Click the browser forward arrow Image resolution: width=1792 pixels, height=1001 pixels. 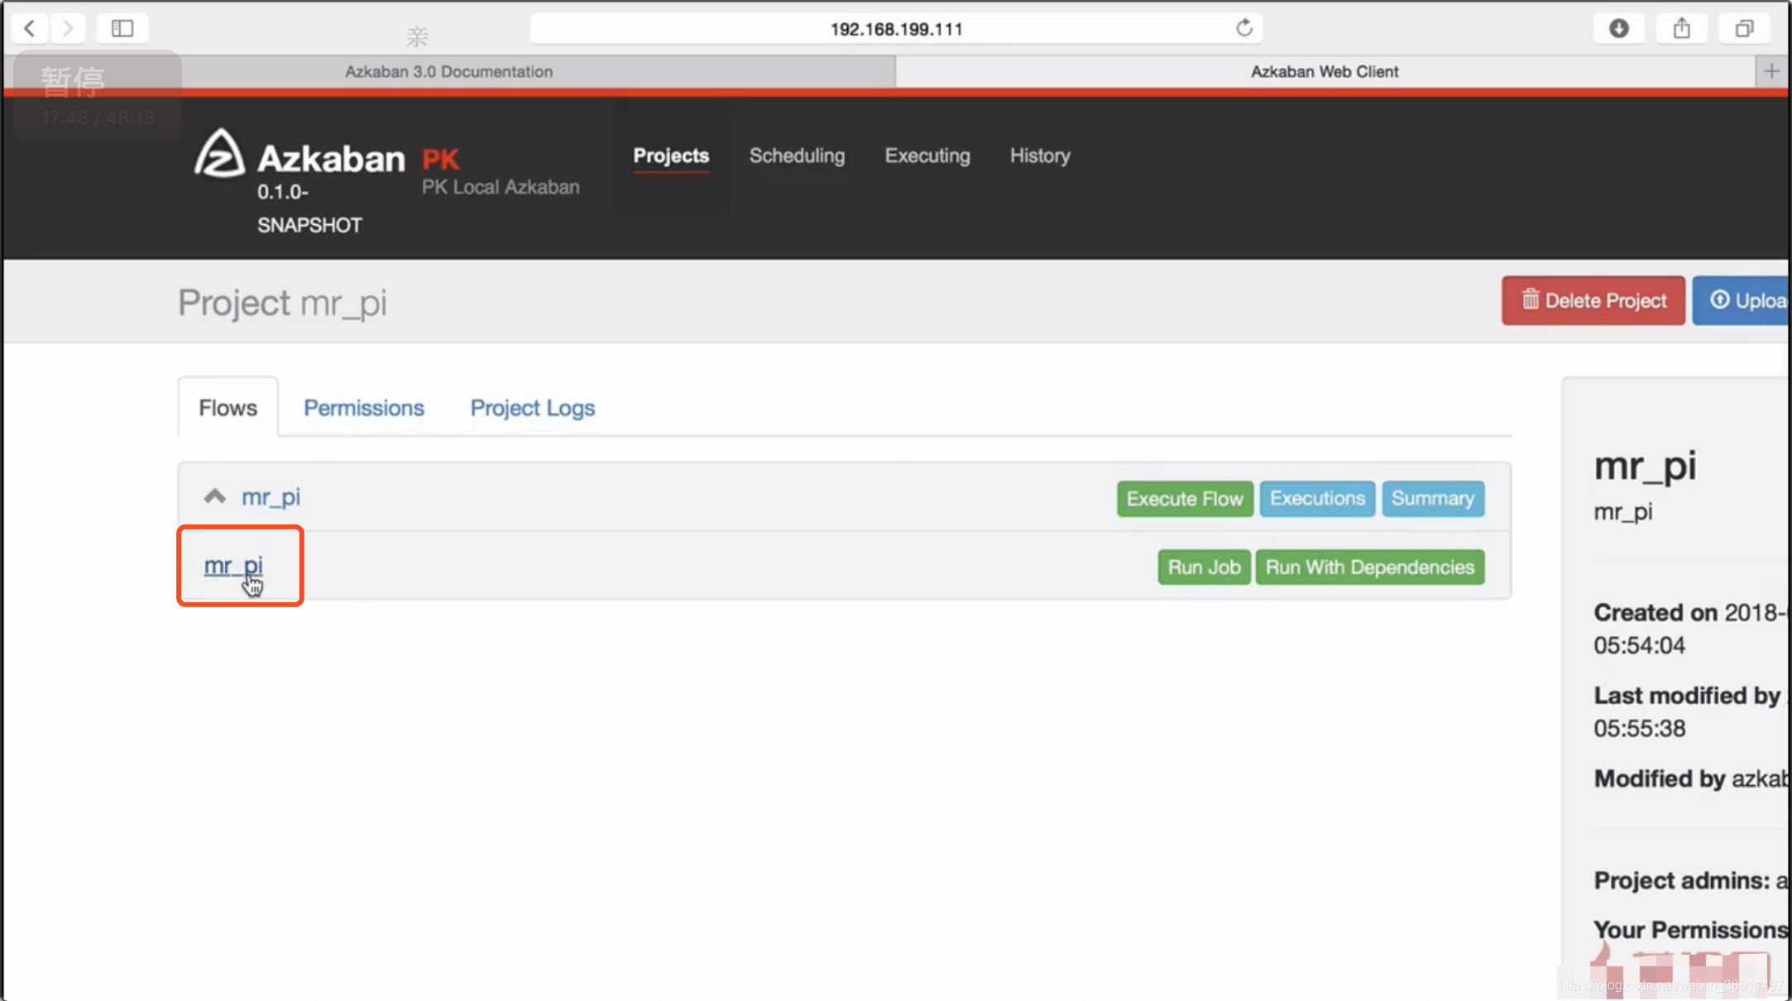(x=68, y=28)
